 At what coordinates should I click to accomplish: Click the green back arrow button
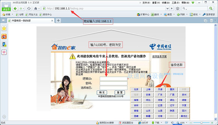pos(15,9)
